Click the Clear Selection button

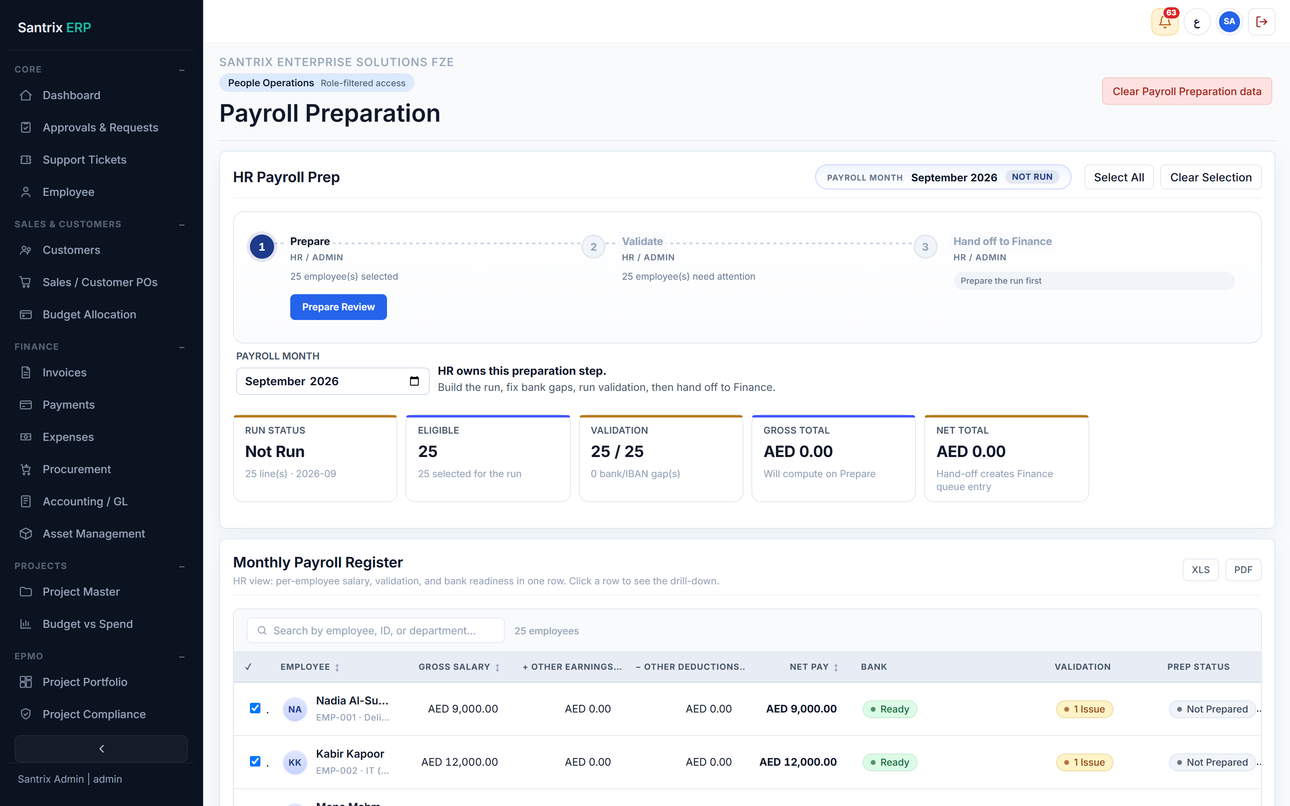[x=1211, y=177]
